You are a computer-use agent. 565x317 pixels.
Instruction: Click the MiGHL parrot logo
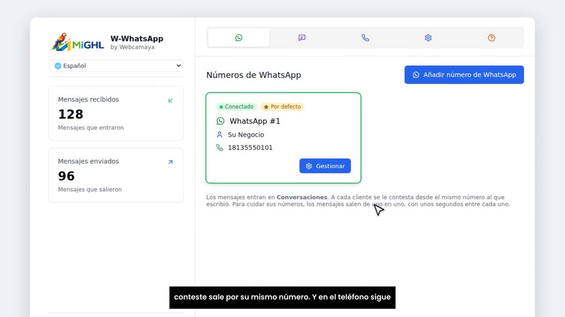tap(77, 42)
